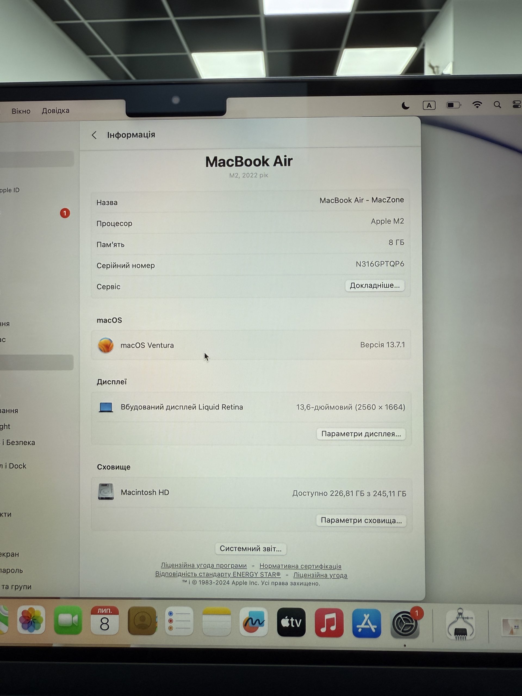Screen dimensions: 522x696
Task: Open Spotlight search in menu bar
Action: [498, 104]
